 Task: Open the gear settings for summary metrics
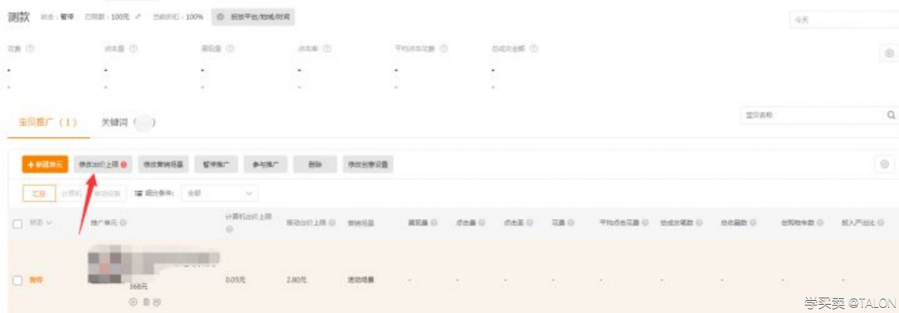(889, 54)
